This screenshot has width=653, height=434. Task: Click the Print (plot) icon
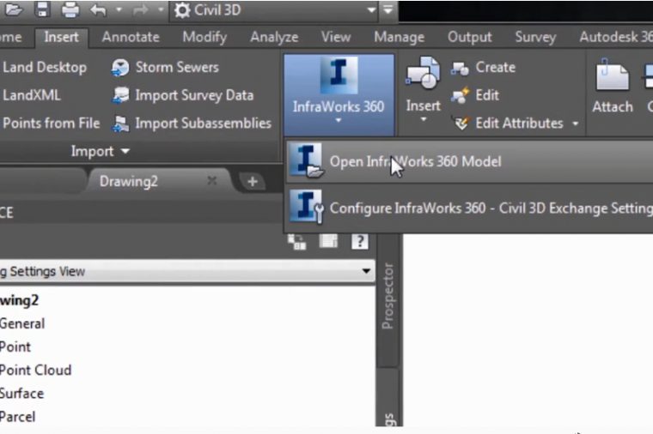[x=70, y=9]
